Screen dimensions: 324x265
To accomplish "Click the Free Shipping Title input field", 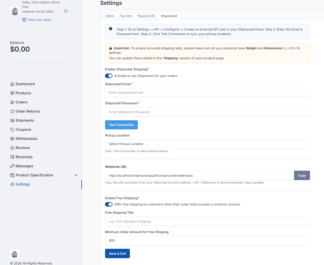I will click(207, 221).
